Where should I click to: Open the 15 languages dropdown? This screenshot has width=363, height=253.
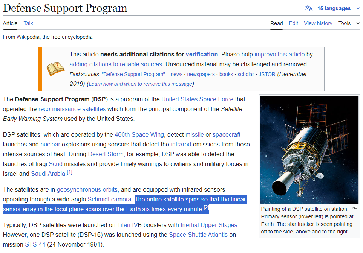(334, 8)
